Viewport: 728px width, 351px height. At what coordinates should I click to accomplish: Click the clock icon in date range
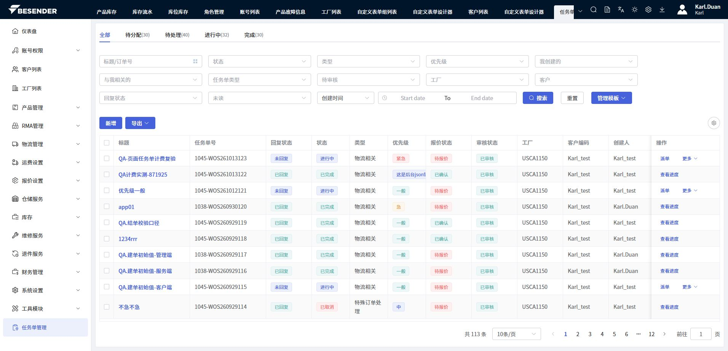[385, 98]
